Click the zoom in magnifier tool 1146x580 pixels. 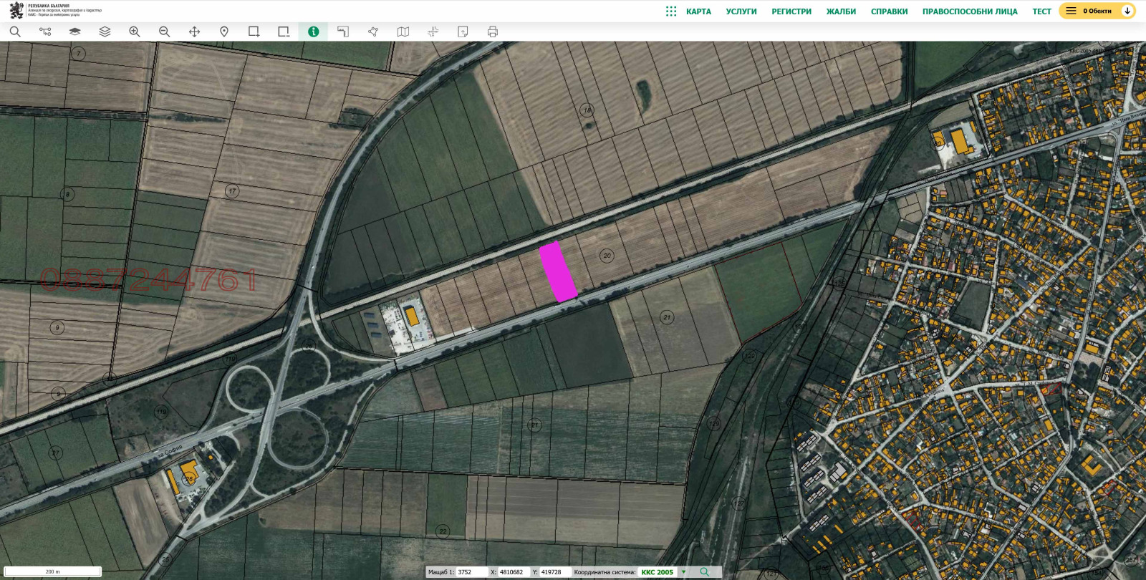pos(135,32)
